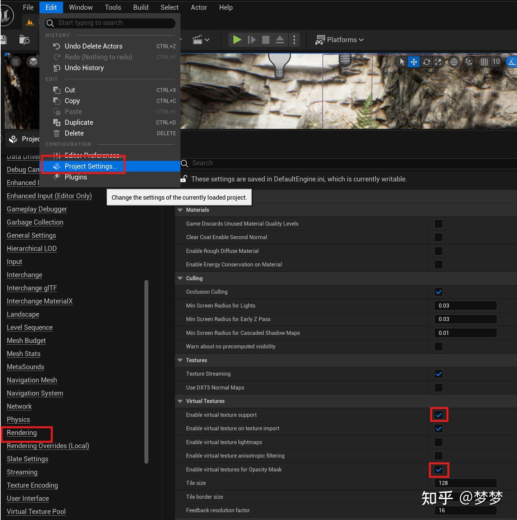
Task: Enable angle snapping with the angle icon
Action: 511,62
